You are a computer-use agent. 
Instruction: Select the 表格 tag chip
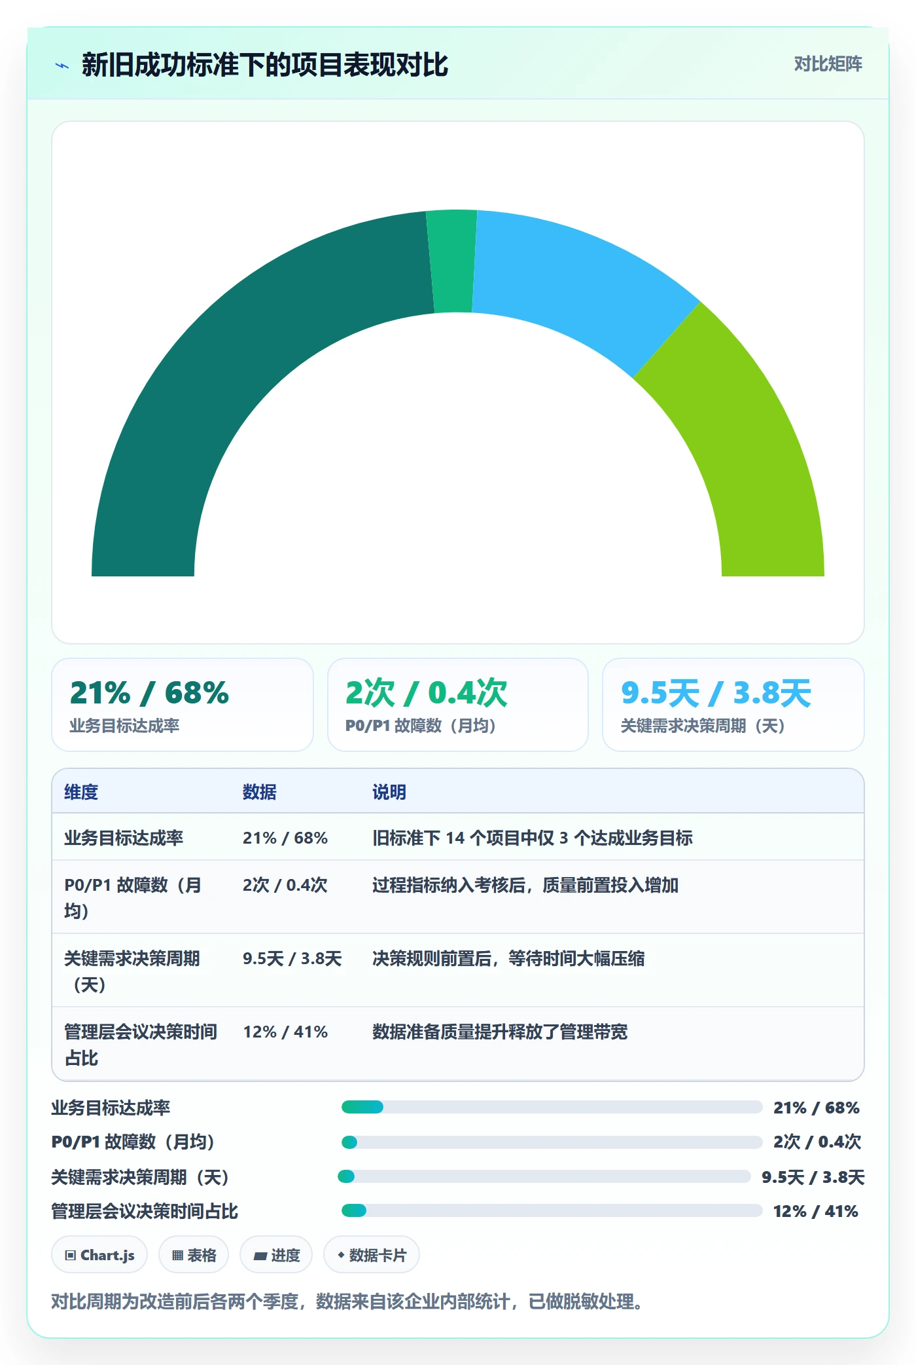(x=194, y=1255)
